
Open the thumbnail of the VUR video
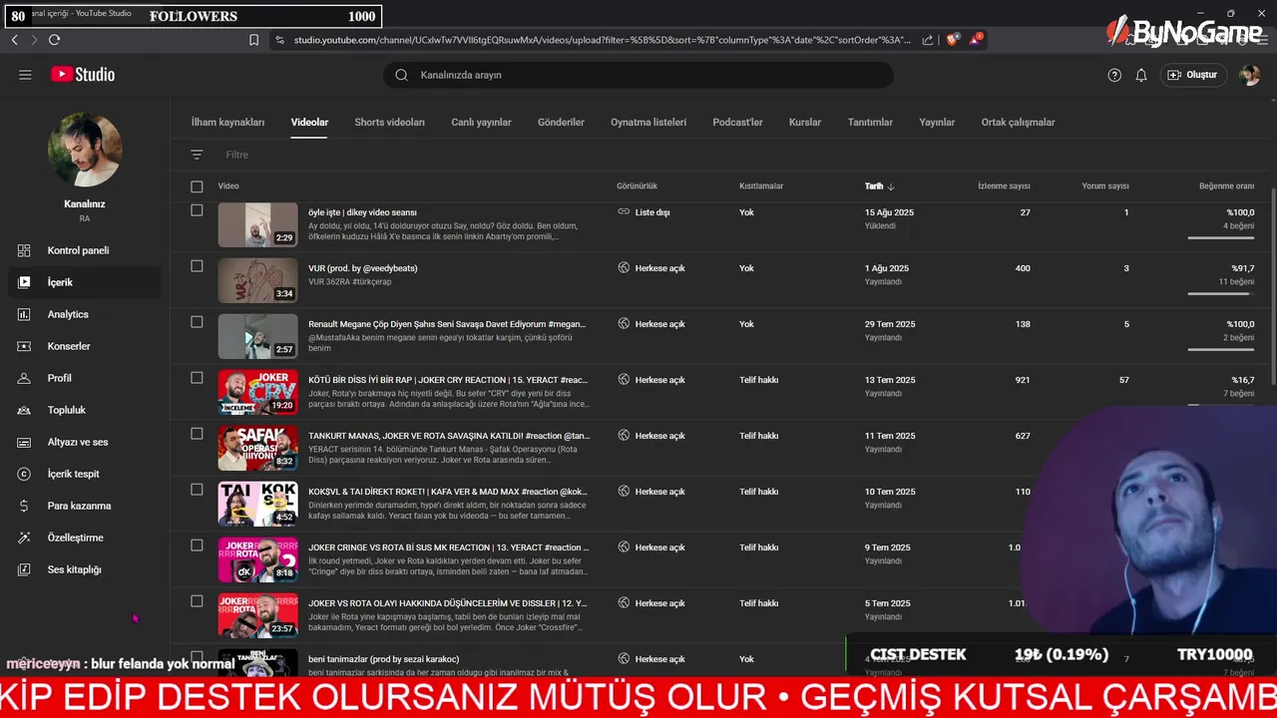(x=257, y=280)
